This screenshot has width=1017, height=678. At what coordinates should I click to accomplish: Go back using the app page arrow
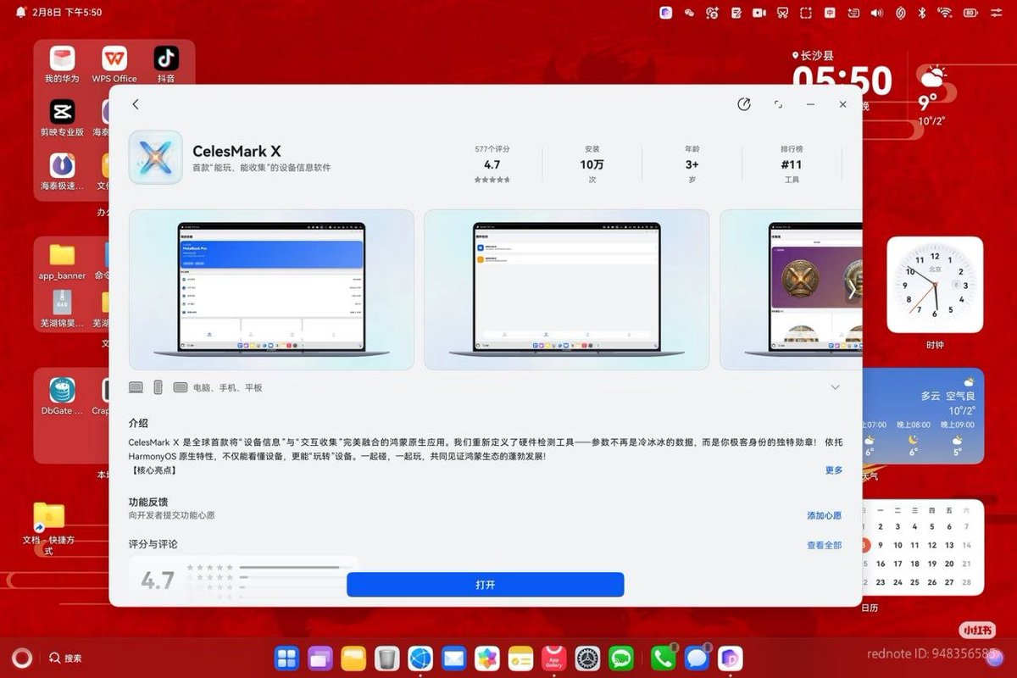tap(136, 104)
